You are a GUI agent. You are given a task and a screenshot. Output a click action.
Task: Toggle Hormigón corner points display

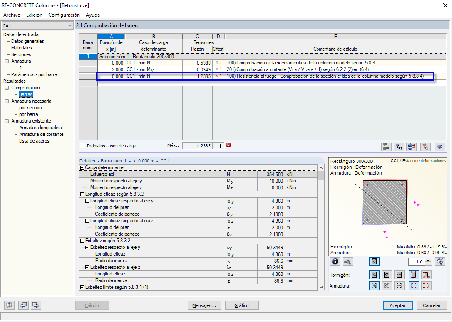point(414,275)
